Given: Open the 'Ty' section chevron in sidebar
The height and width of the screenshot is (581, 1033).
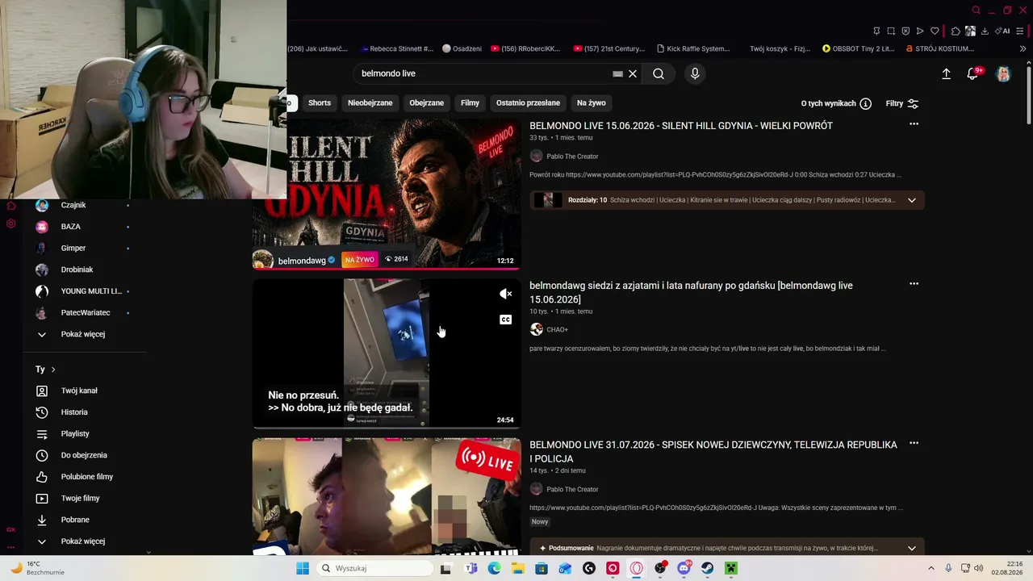Looking at the screenshot, I should pos(53,370).
